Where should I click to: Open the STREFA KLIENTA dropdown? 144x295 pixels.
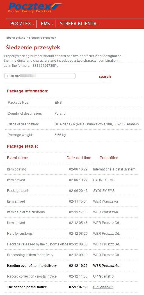point(80,24)
